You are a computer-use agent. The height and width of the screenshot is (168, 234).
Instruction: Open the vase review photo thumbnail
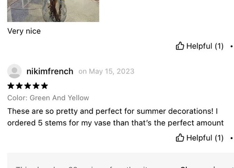point(53,11)
